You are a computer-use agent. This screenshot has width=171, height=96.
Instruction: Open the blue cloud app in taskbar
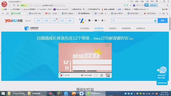(66, 93)
